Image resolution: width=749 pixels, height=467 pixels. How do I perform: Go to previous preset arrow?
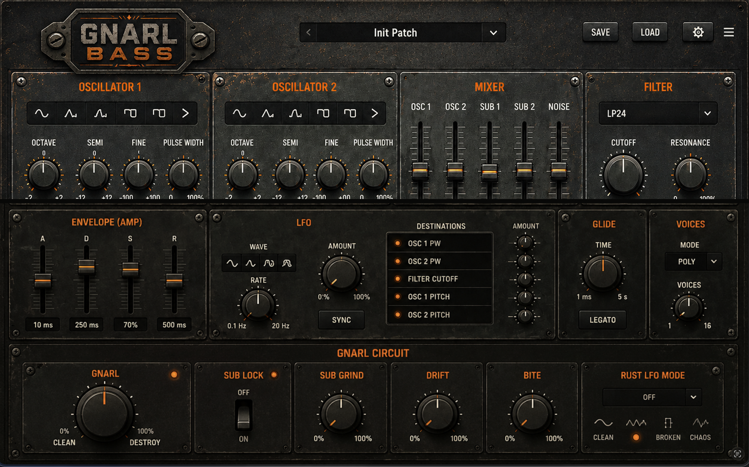(x=308, y=32)
